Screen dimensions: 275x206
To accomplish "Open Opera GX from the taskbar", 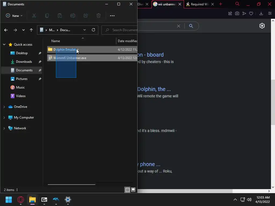I will tap(21, 200).
